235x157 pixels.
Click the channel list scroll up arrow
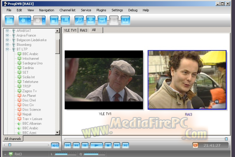pos(57,31)
